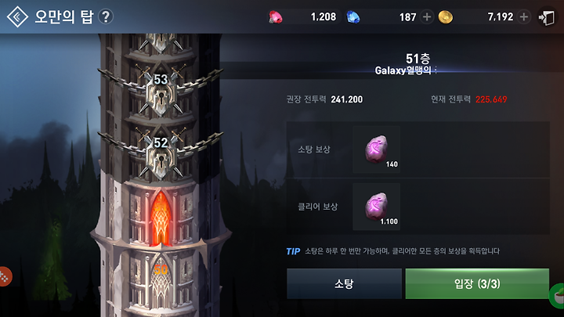Add more gold coins with plus button

tap(524, 17)
